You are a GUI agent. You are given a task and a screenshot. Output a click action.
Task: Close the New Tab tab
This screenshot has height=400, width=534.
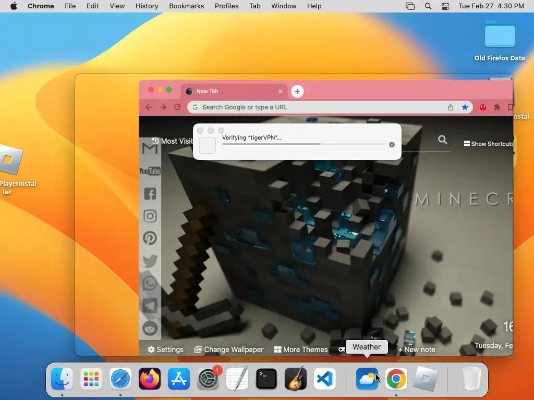[x=280, y=91]
